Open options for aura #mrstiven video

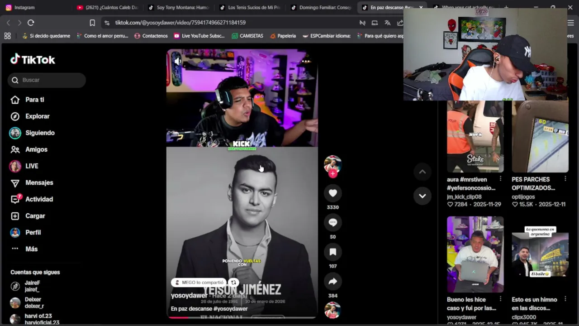[500, 179]
